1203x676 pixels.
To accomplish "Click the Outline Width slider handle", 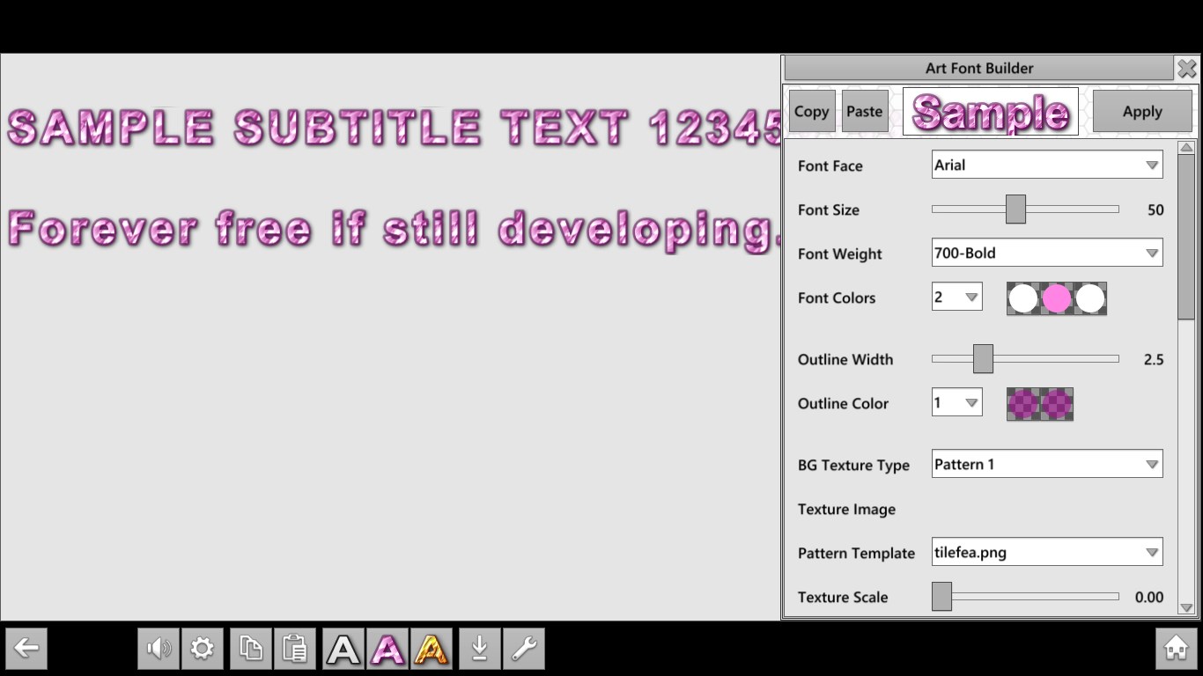I will coord(983,359).
